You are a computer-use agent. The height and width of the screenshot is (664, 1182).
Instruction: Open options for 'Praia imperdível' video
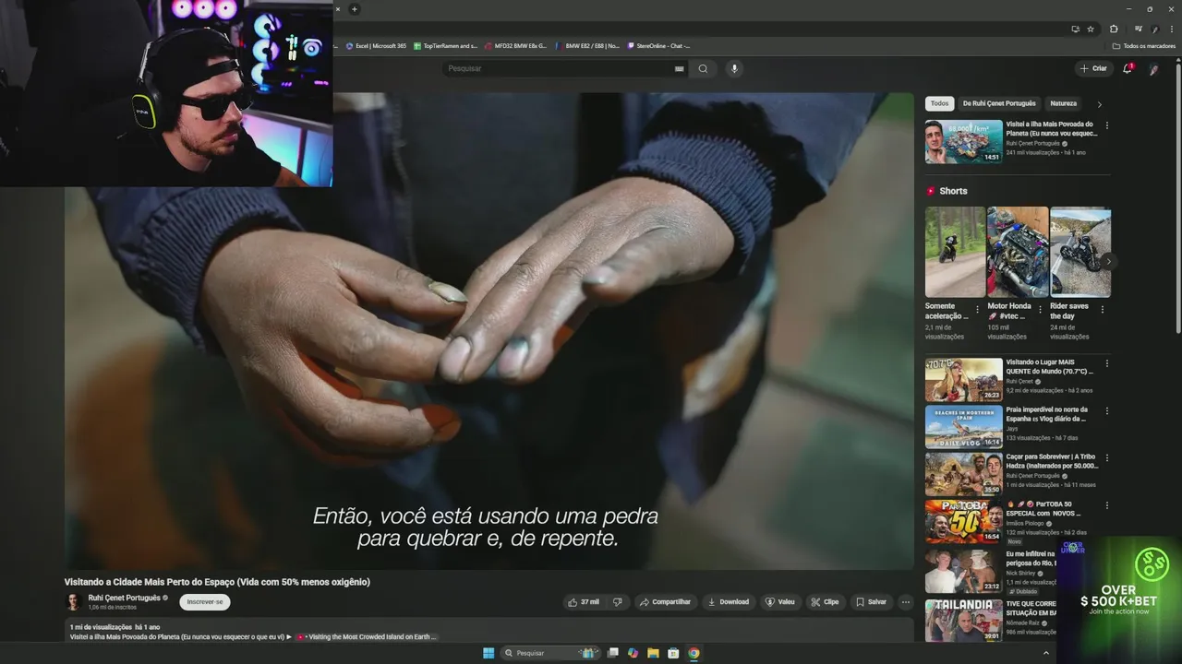1107,410
